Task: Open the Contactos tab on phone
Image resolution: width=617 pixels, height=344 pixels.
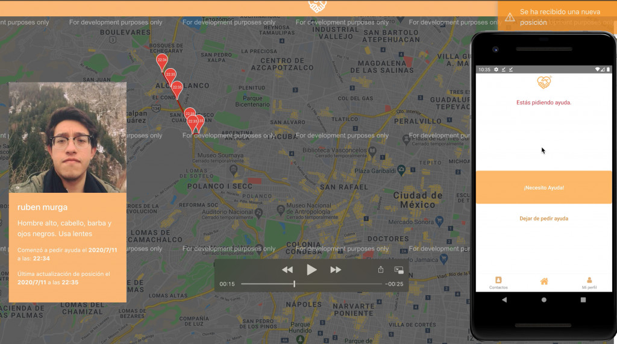Action: point(498,282)
